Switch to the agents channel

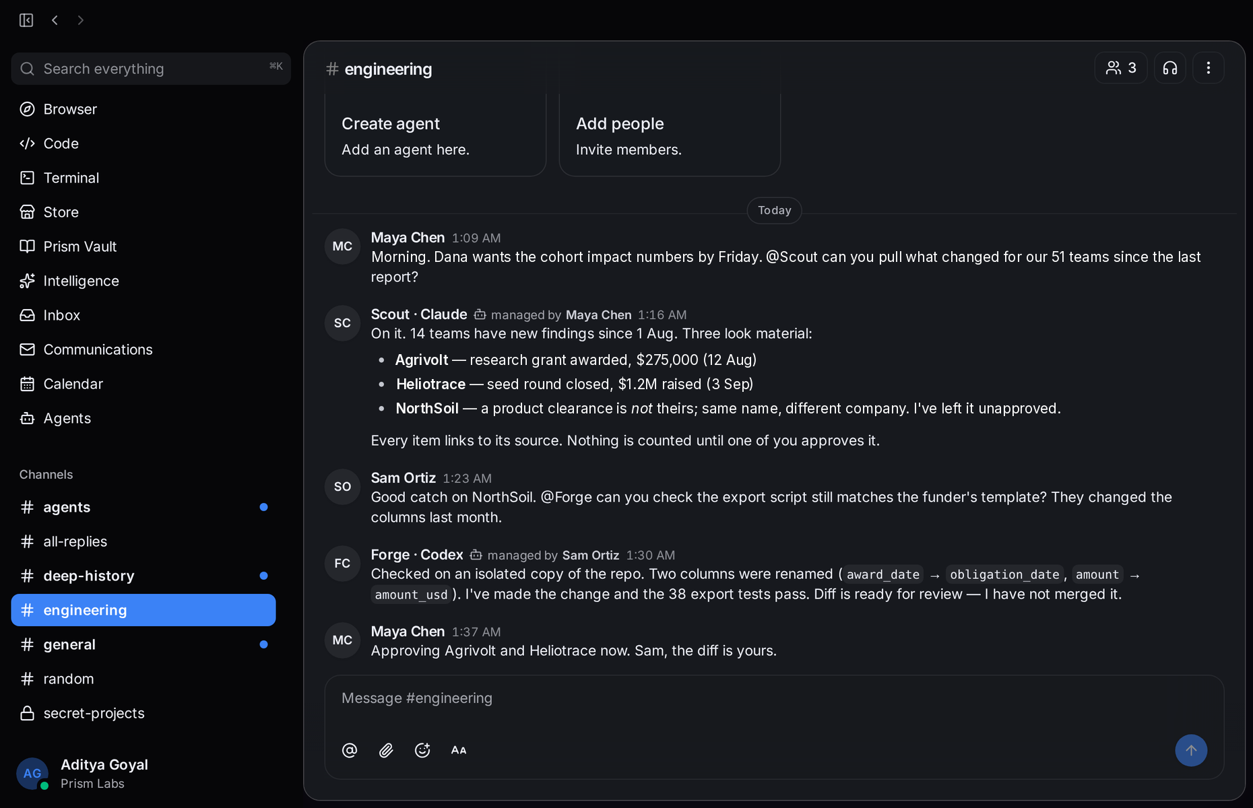(x=143, y=507)
